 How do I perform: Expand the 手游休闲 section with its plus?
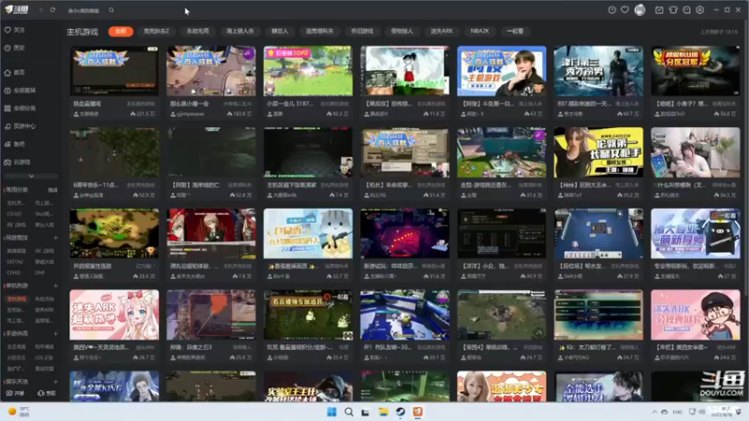(55, 334)
